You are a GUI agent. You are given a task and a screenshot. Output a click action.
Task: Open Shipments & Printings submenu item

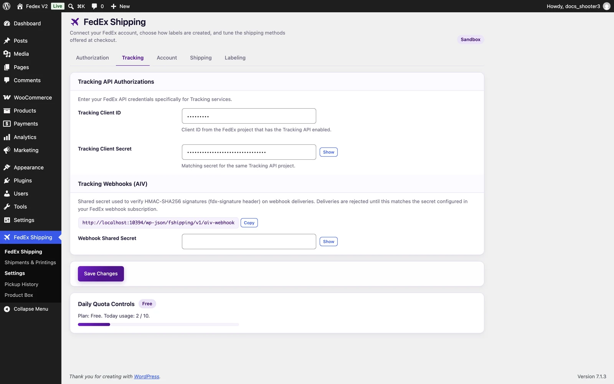tap(30, 263)
